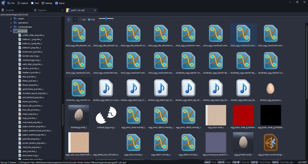Select chick_egg_reaction05 animation clip icon

[79, 61]
